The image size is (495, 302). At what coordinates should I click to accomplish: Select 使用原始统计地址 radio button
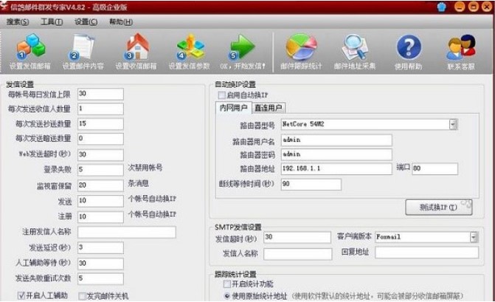227,296
